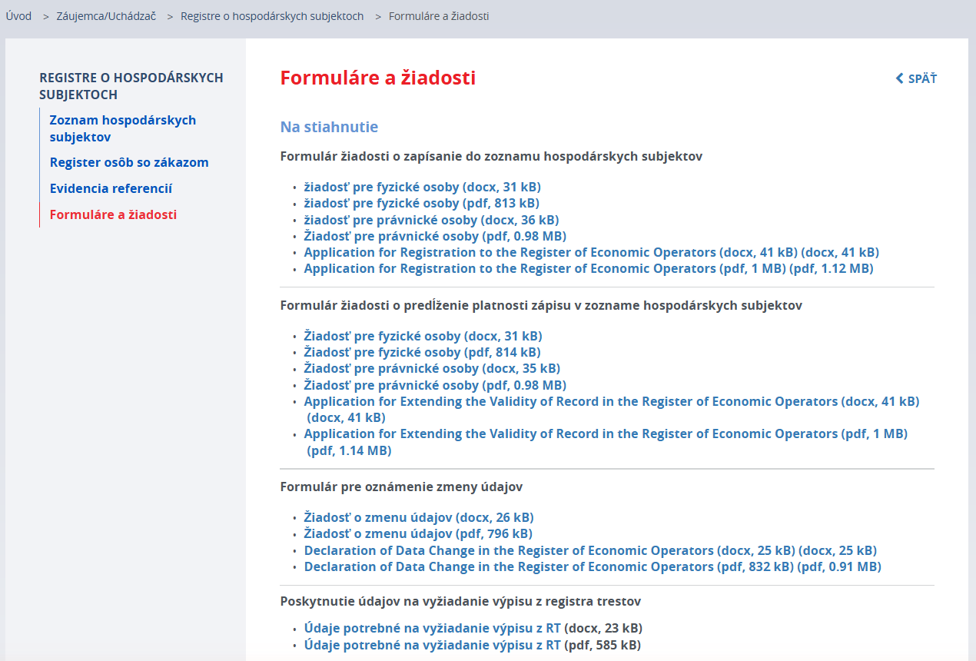Select the red Formuláre a žiadosti sidebar item

coord(113,214)
